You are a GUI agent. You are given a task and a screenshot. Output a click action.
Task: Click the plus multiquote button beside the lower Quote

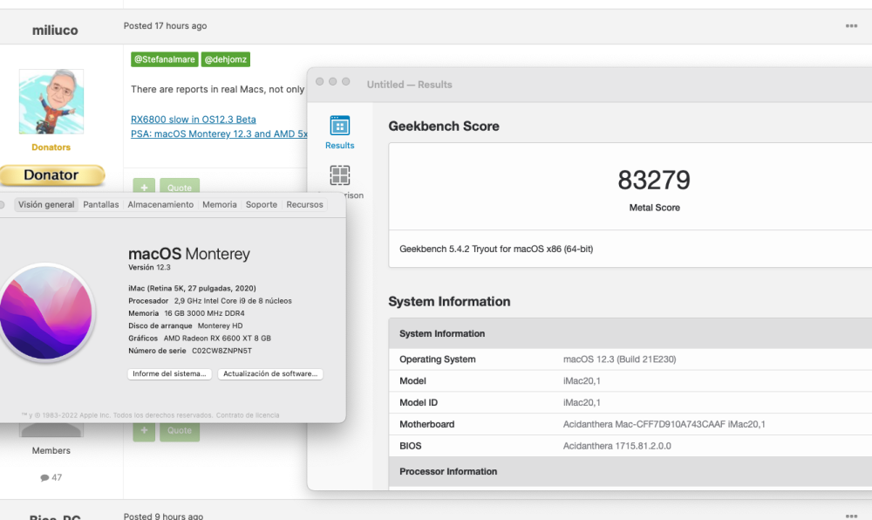coord(144,430)
